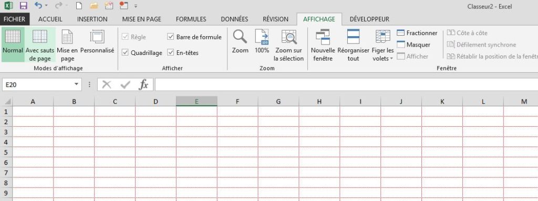This screenshot has width=538, height=201.
Task: Reset zoom to 100%
Action: point(262,41)
